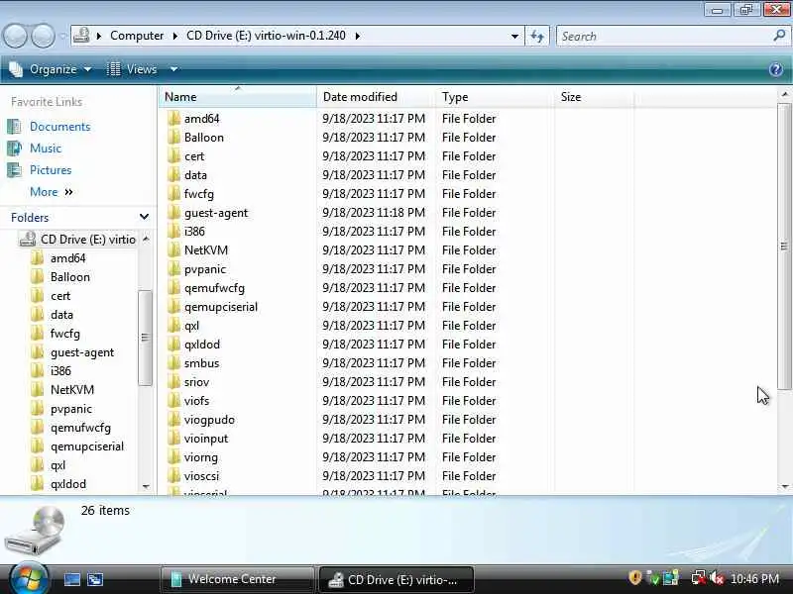Sort by Type column header

[495, 96]
